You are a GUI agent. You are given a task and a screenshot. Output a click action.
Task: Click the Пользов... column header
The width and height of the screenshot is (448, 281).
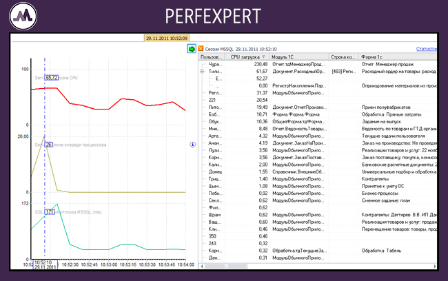pyautogui.click(x=211, y=57)
